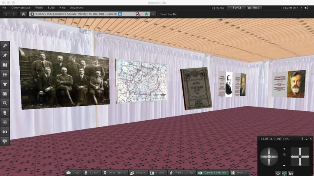Go back with the left arrow
The width and height of the screenshot is (314, 176).
pyautogui.click(x=6, y=14)
